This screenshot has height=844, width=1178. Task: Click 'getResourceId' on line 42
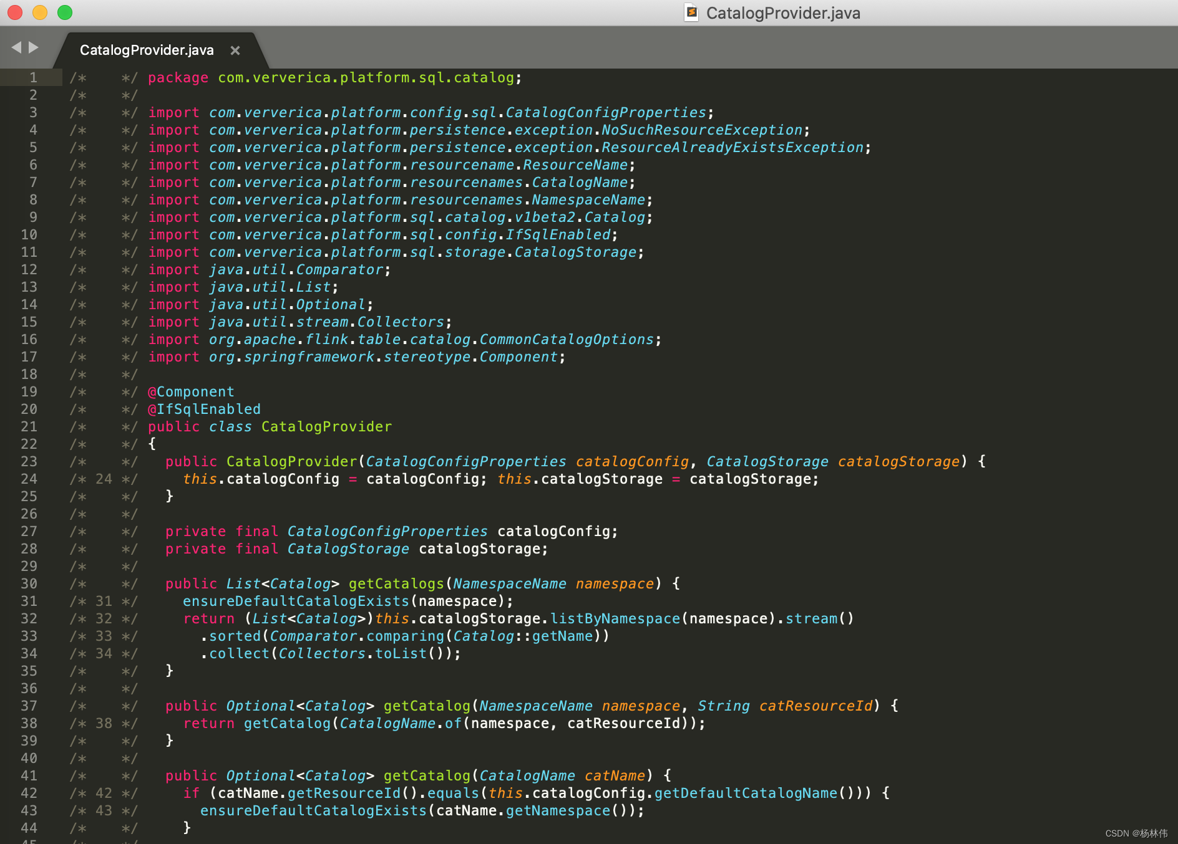tap(344, 794)
